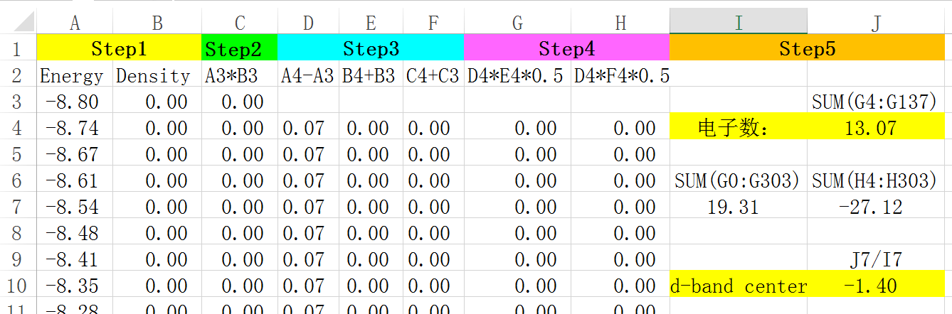952x314 pixels.
Task: Select the magenta Step4 header cell
Action: tap(566, 49)
